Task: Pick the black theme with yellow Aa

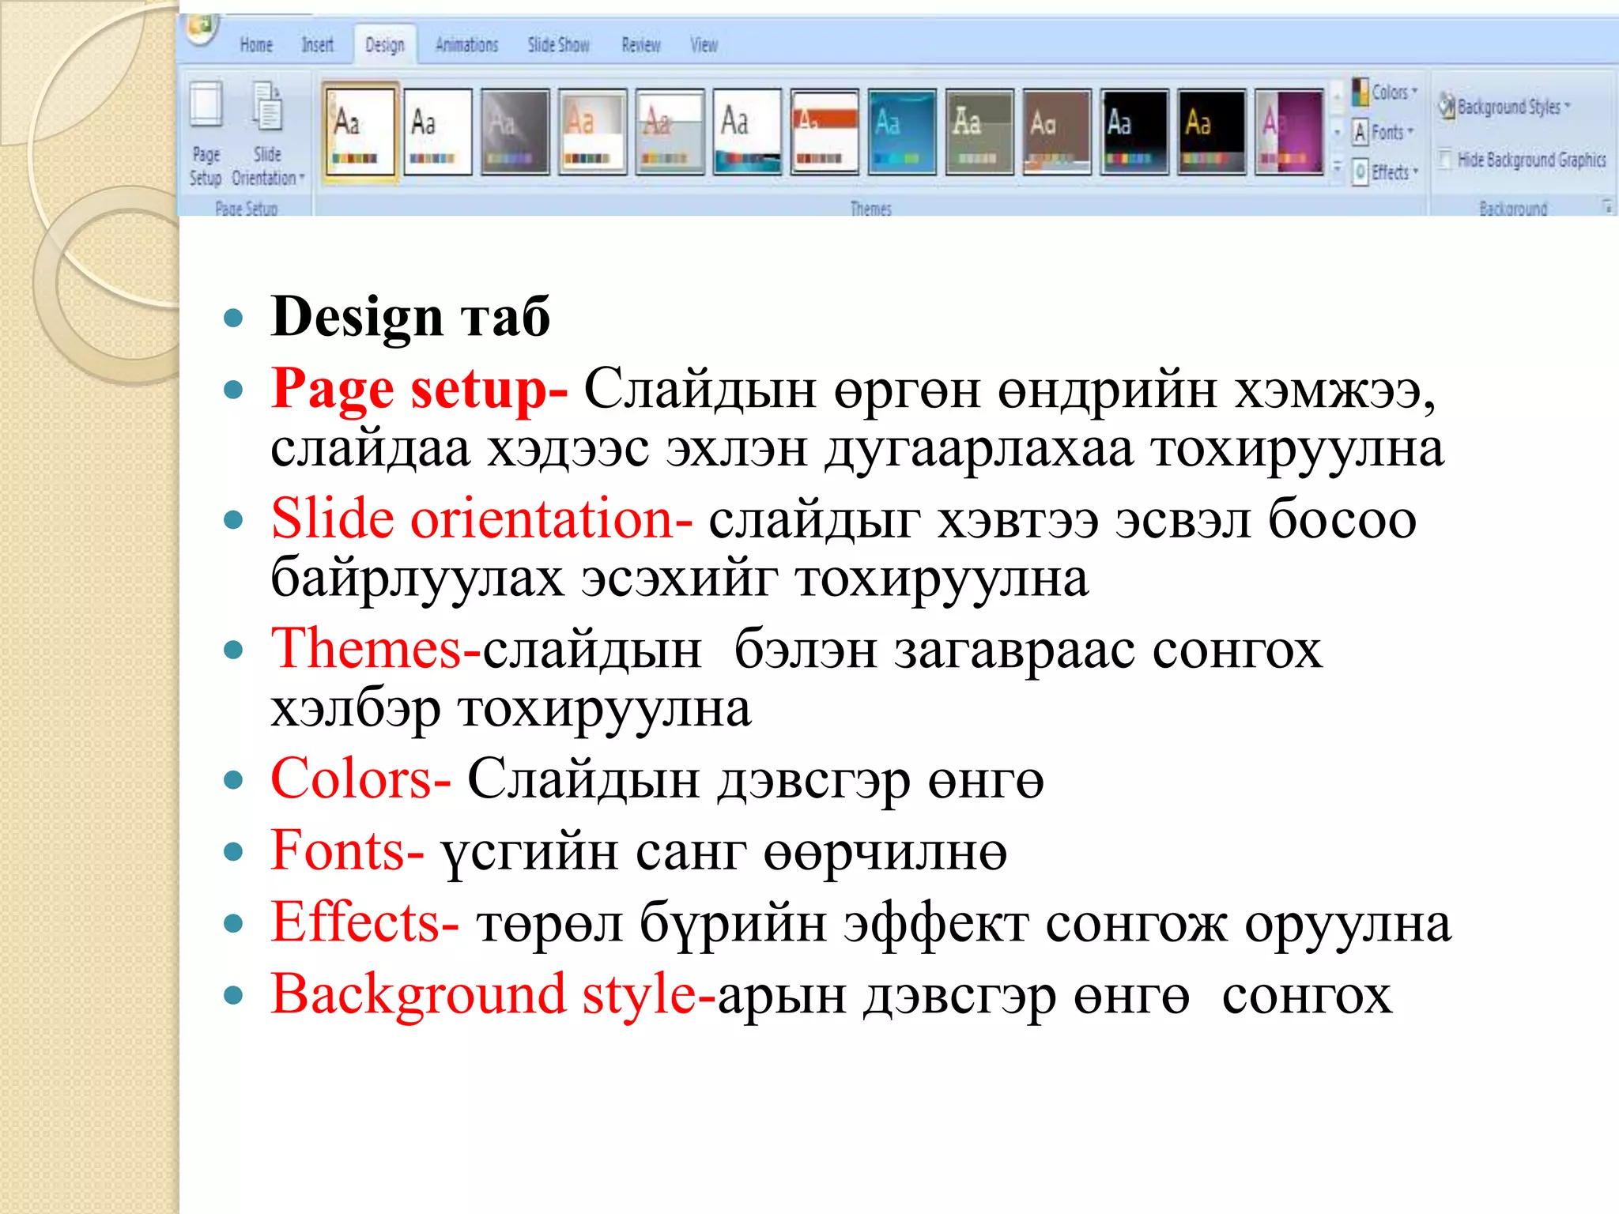Action: (1211, 131)
